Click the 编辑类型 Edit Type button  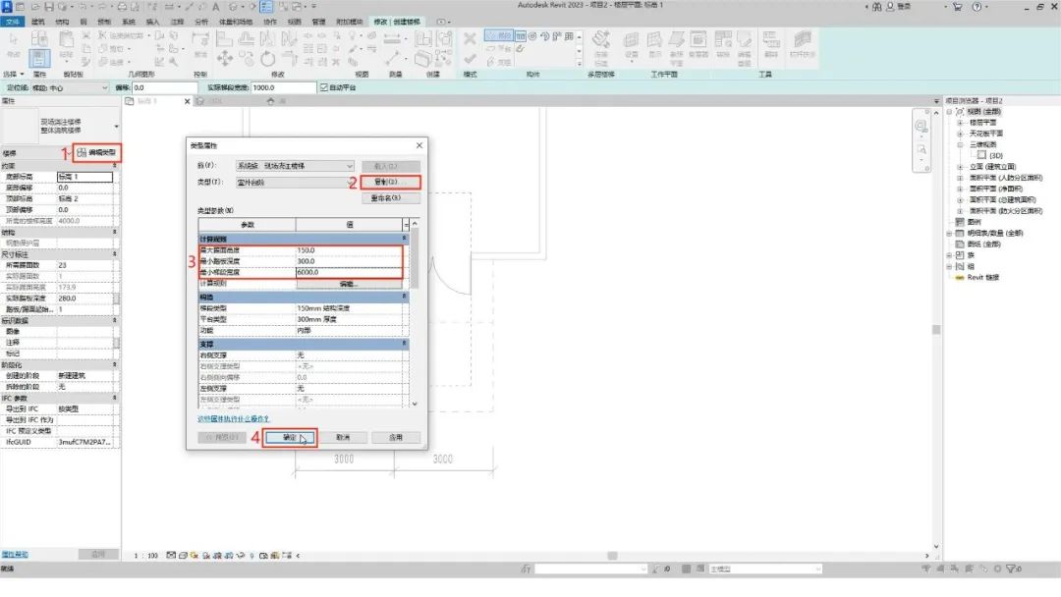point(96,153)
